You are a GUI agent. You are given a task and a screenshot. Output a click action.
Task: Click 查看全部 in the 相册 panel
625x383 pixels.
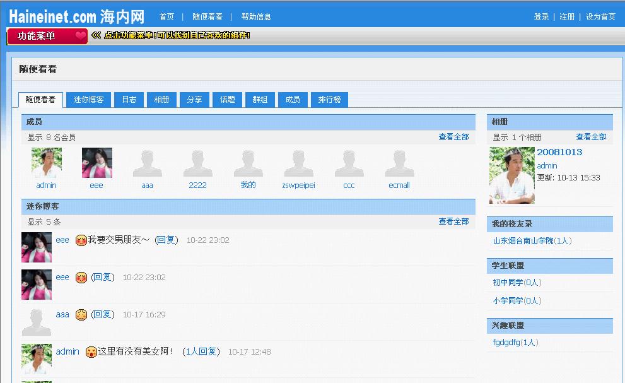coord(591,137)
